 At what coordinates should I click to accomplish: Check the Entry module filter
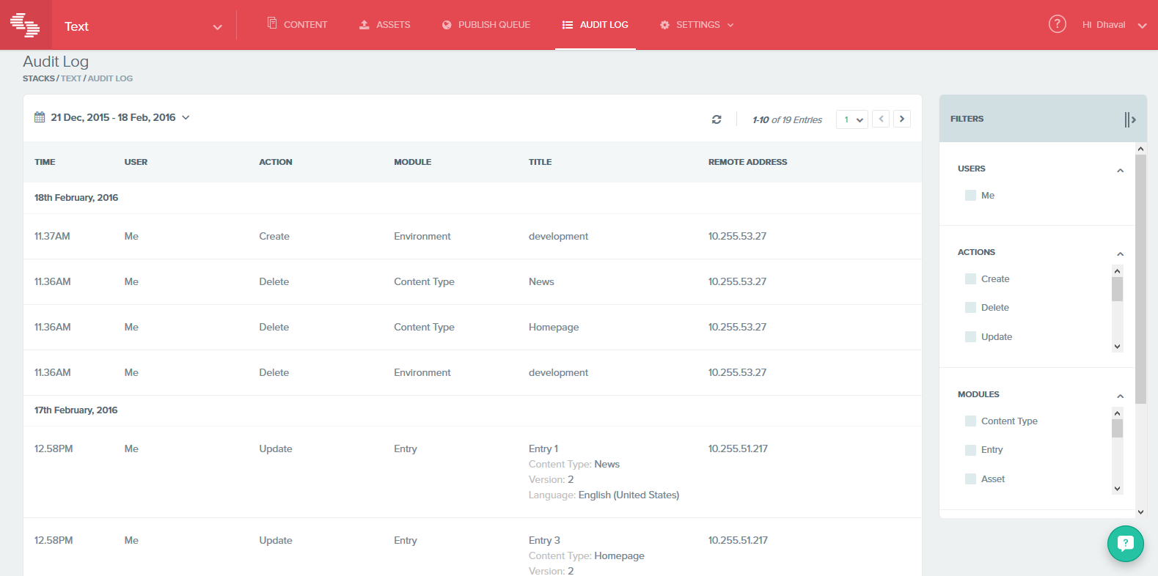click(x=970, y=450)
